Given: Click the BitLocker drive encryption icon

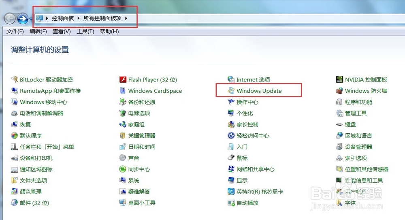Looking at the screenshot, I should pos(14,79).
